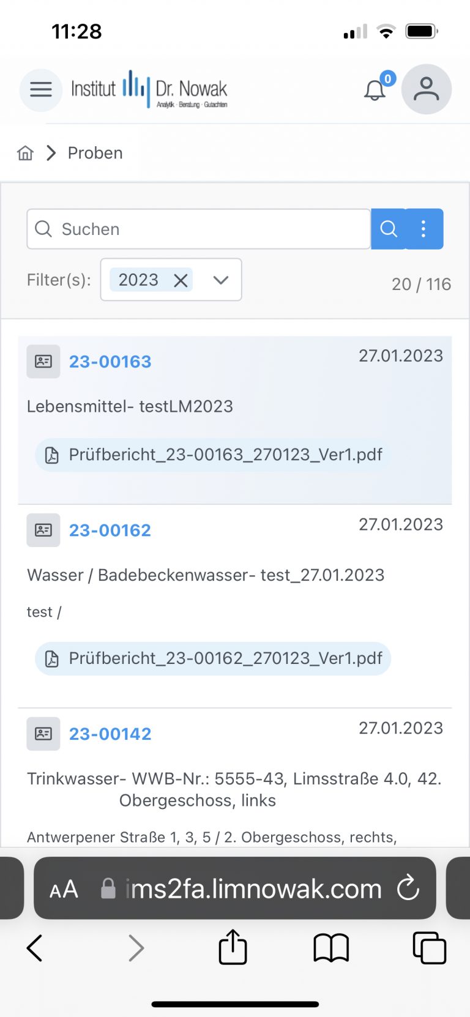The height and width of the screenshot is (1017, 470).
Task: Open Safari share sheet icon
Action: coord(233,947)
